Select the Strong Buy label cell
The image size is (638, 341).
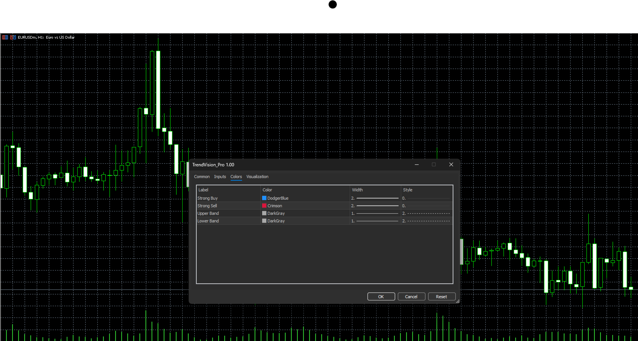click(228, 198)
